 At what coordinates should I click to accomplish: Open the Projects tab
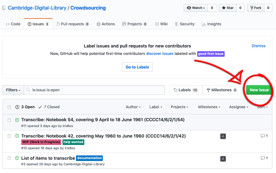click(x=135, y=24)
